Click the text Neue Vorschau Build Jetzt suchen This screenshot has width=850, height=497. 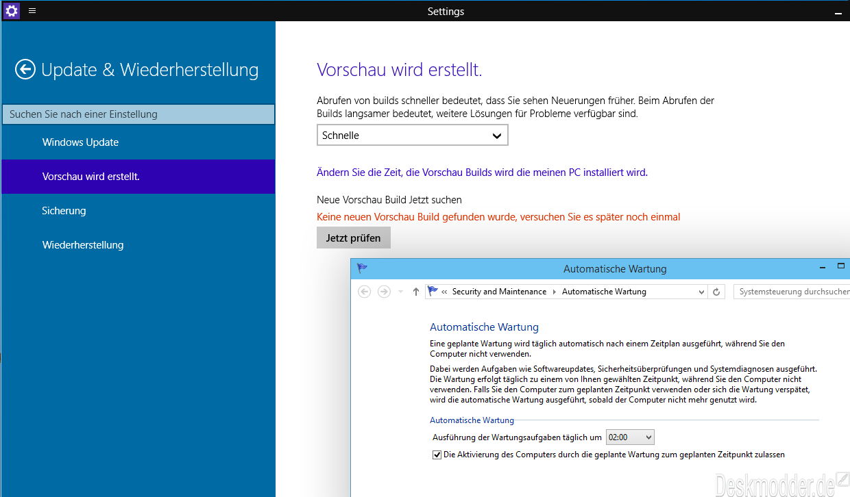[x=389, y=200]
